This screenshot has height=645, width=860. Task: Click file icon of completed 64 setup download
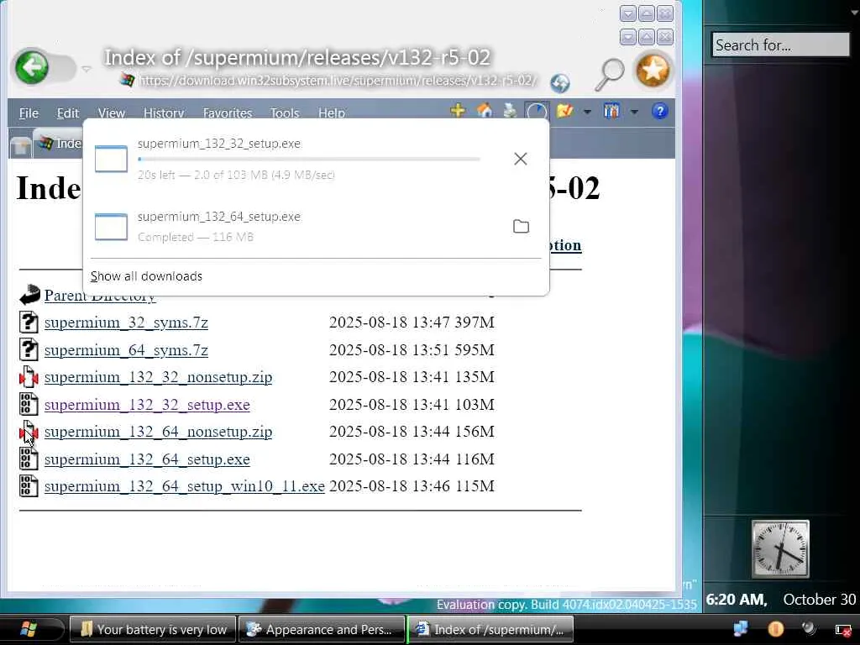[x=111, y=227]
